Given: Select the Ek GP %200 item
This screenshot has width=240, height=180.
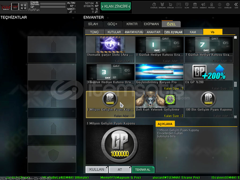Looking at the screenshot, I should 209,77.
